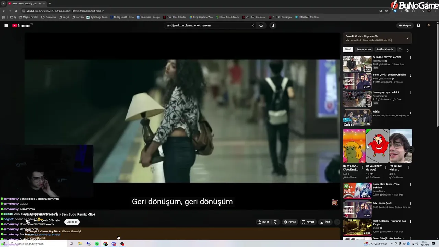The height and width of the screenshot is (247, 439).
Task: Open options menu for husamyuyu oyun vakti 4
Action: tap(410, 93)
